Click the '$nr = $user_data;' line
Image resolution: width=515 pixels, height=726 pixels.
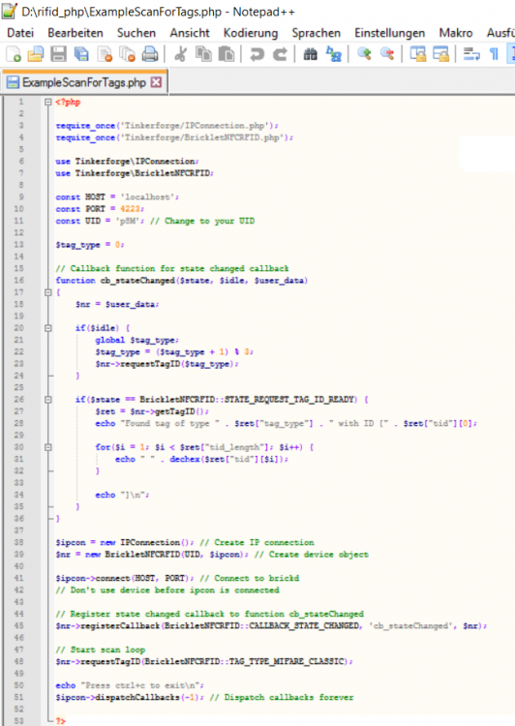117,304
